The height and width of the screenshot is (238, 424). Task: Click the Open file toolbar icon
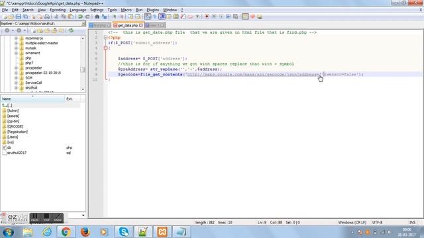(11, 17)
